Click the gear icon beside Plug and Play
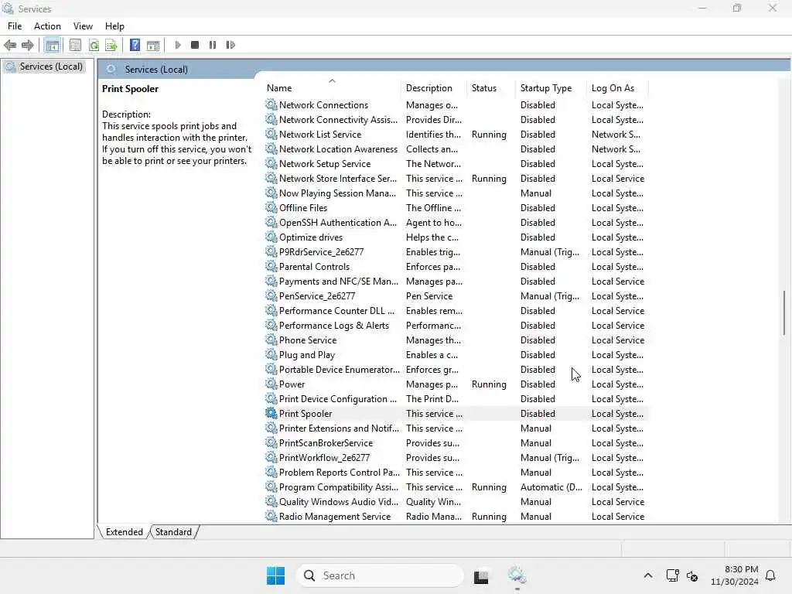The height and width of the screenshot is (594, 792). 271,354
